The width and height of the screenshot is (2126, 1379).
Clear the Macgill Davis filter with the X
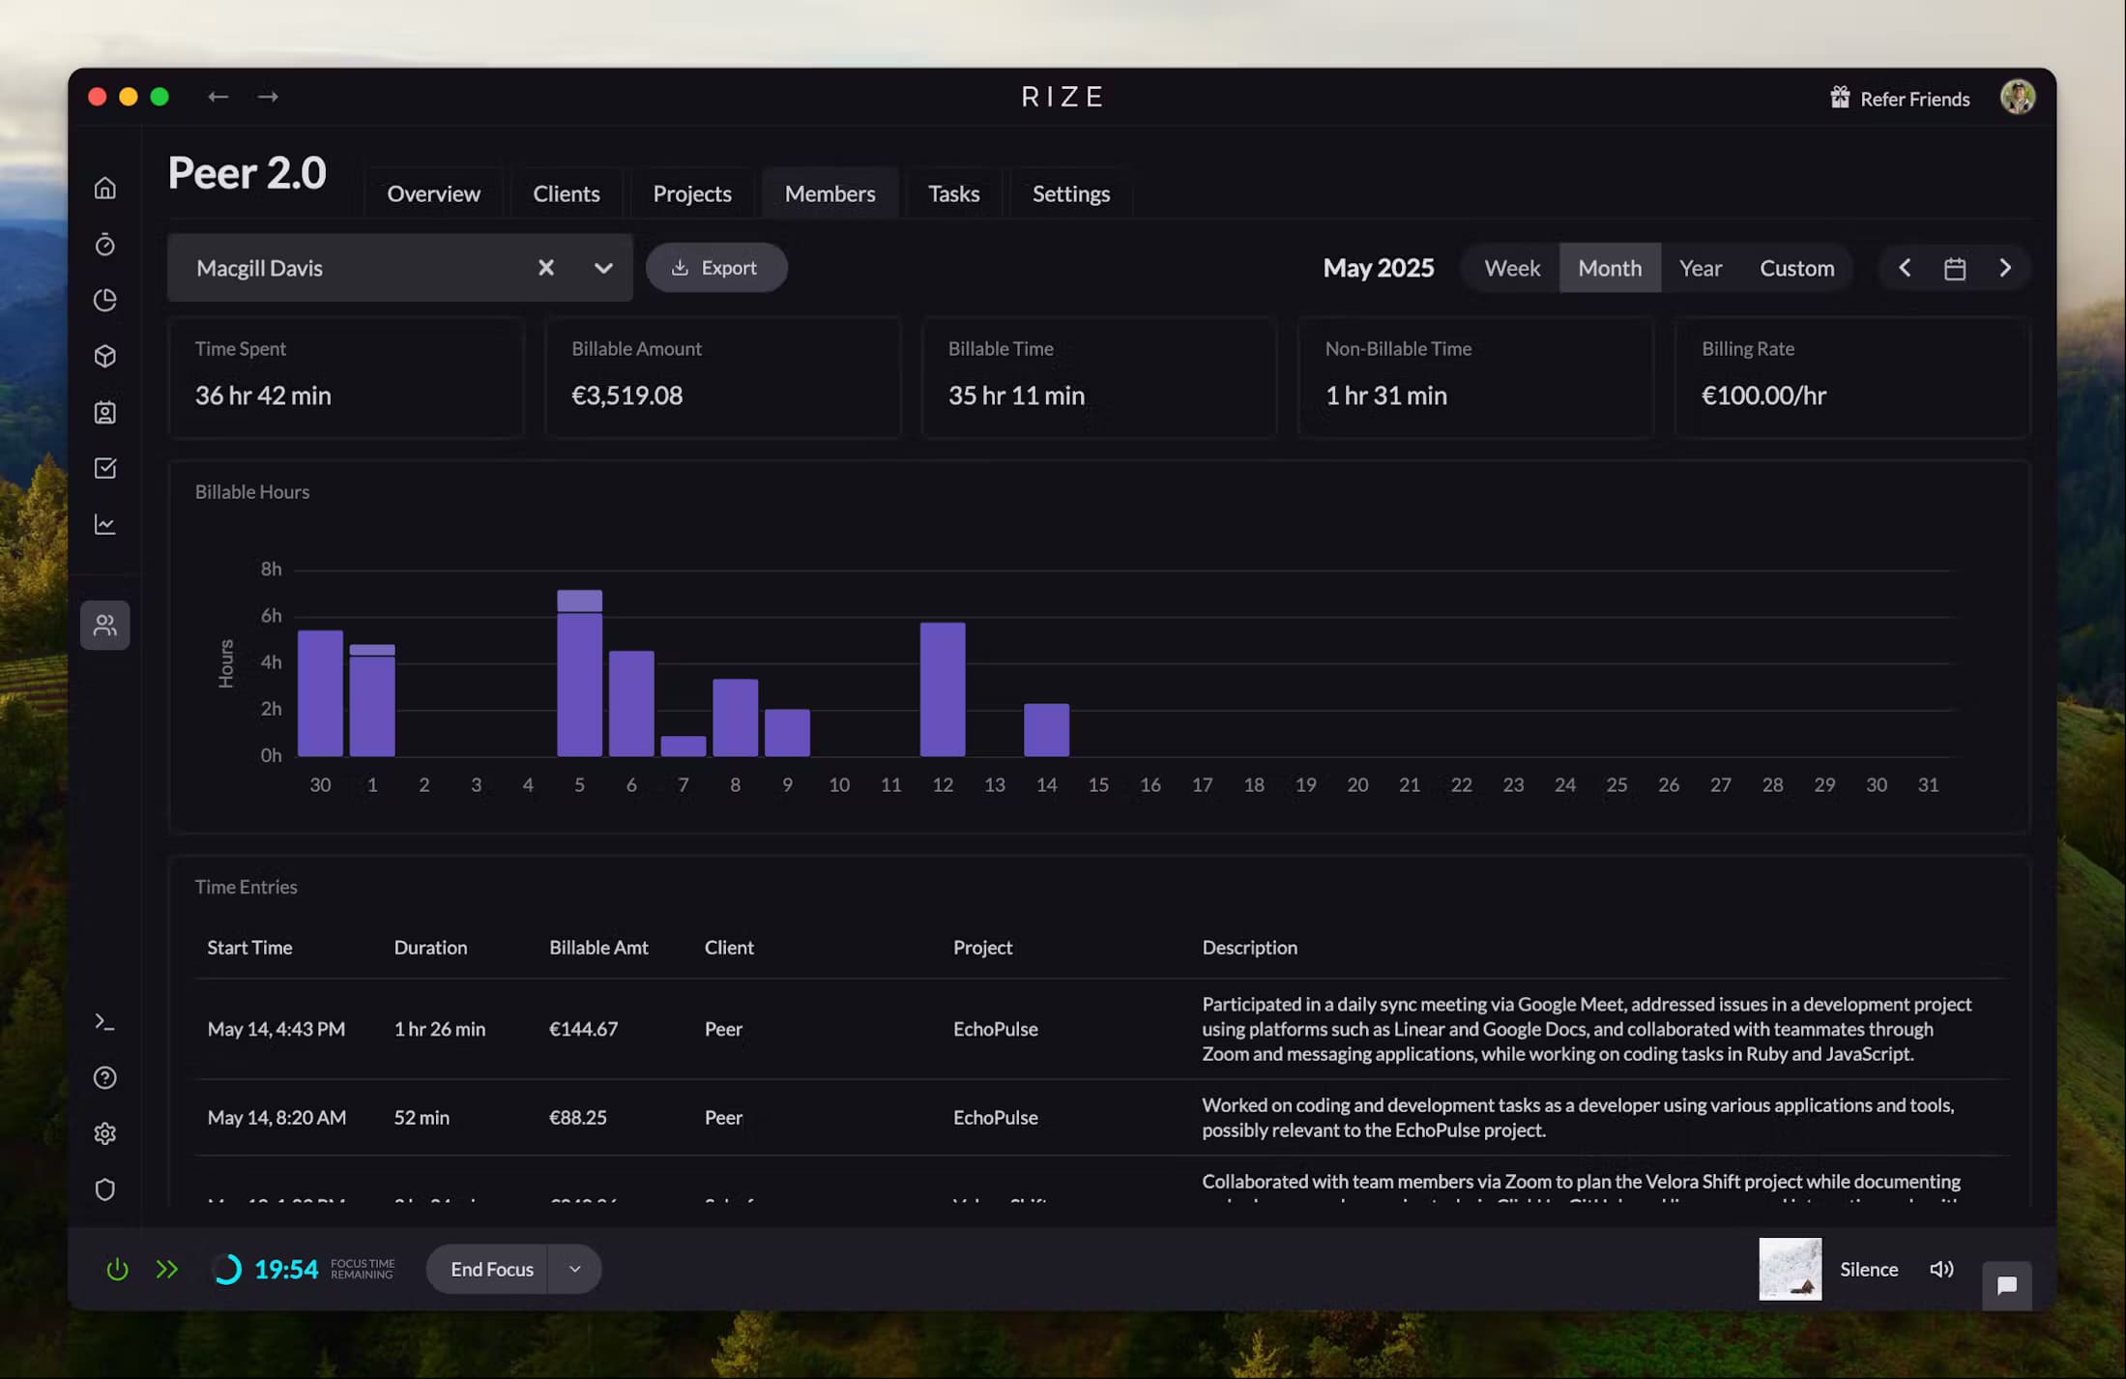(546, 268)
